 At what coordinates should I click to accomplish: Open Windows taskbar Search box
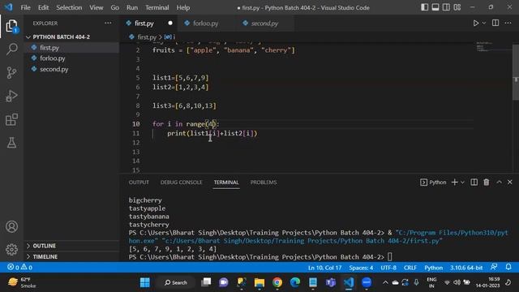(x=176, y=282)
